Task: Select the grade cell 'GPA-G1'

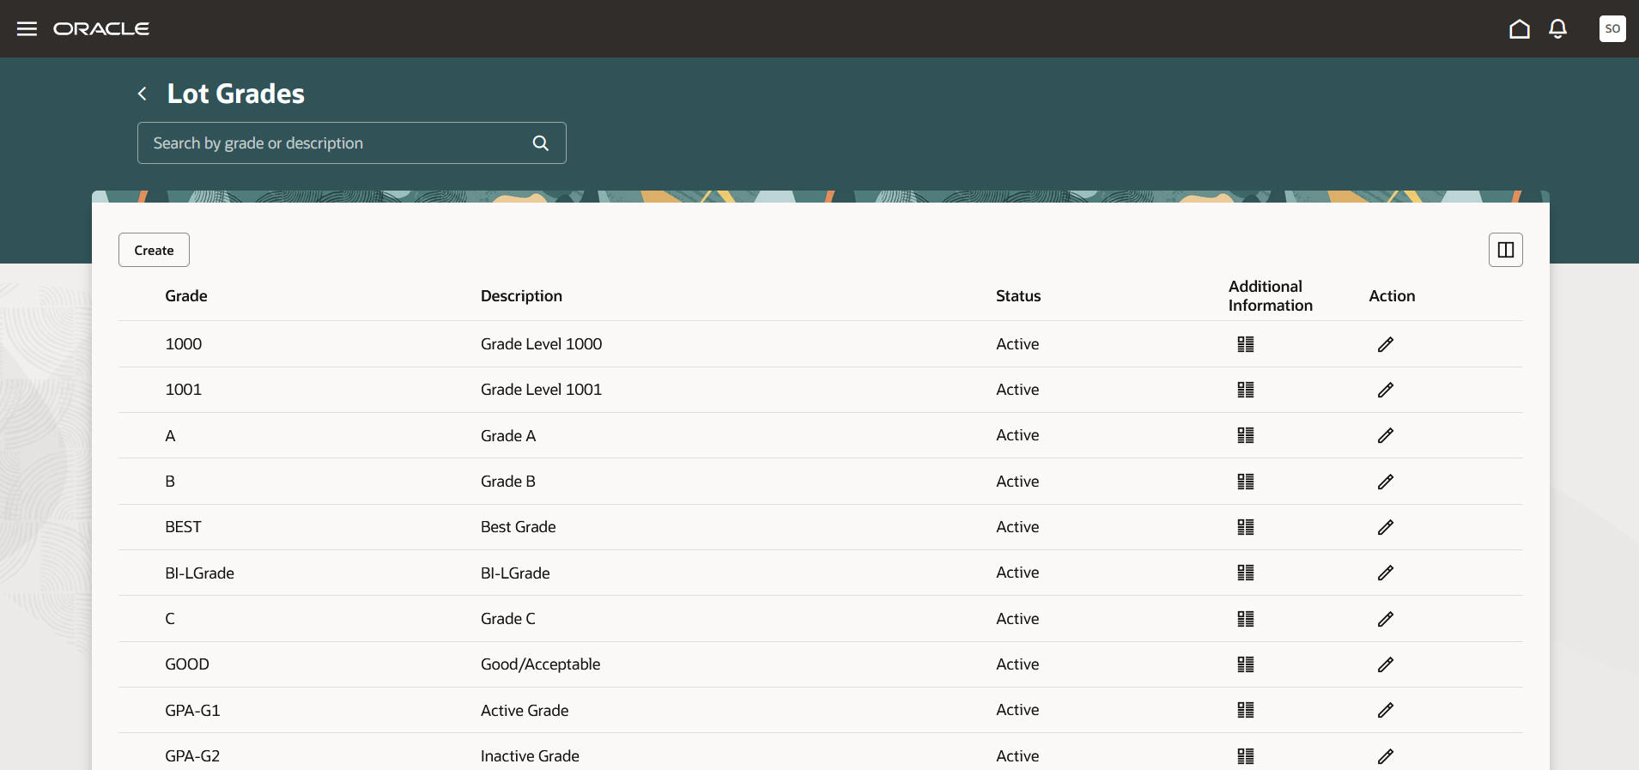Action: [192, 710]
